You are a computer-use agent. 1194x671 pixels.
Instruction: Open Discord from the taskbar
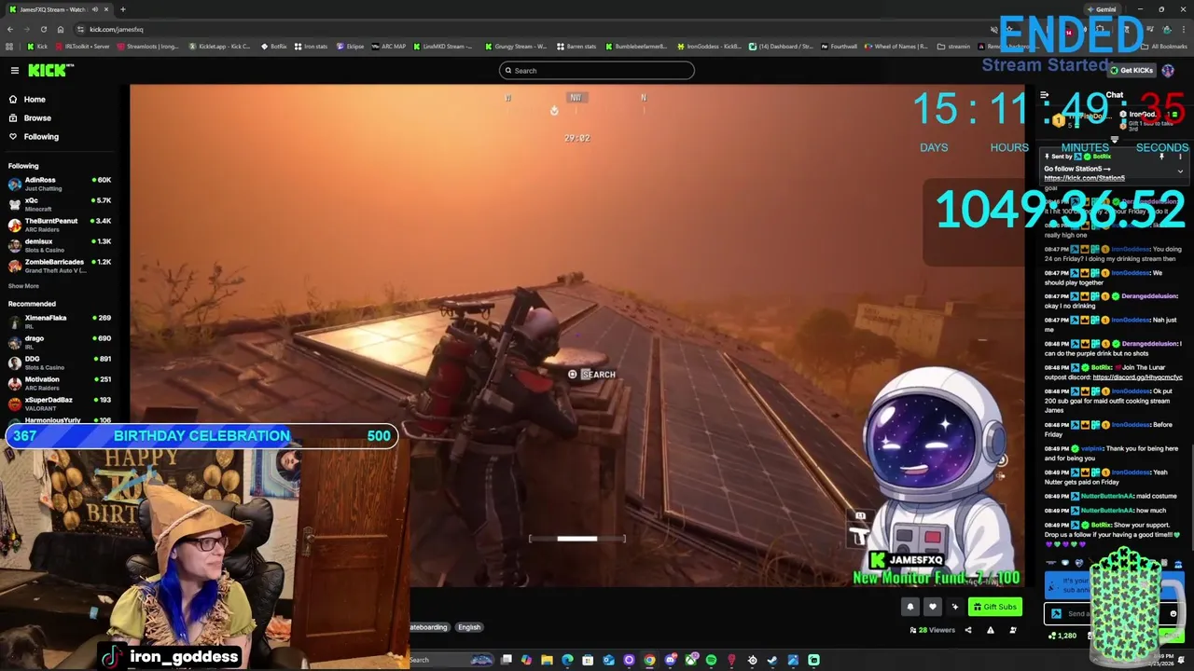coord(670,661)
